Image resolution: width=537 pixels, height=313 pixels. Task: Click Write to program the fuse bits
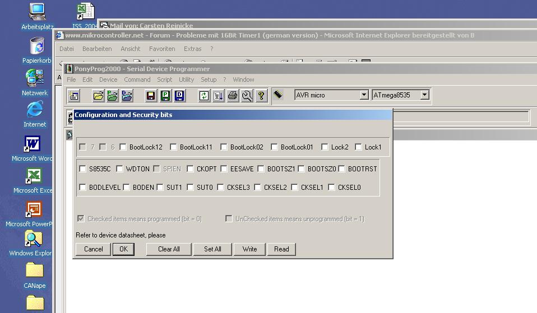click(x=249, y=249)
